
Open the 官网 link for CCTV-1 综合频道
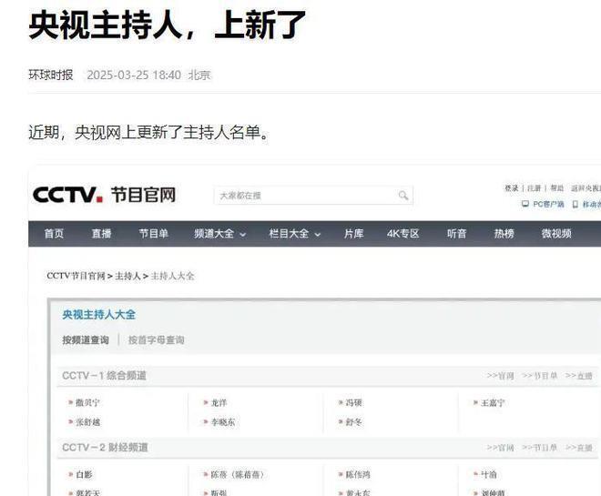pos(500,376)
